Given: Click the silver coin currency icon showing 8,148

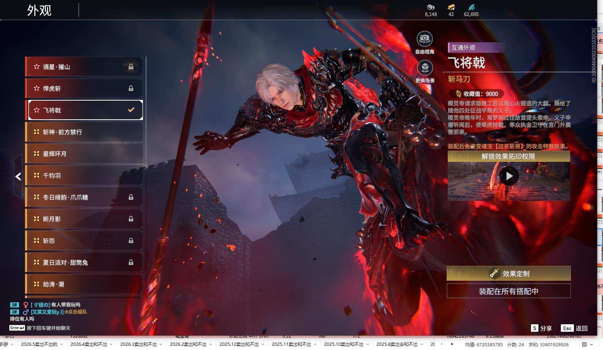Looking at the screenshot, I should 431,7.
